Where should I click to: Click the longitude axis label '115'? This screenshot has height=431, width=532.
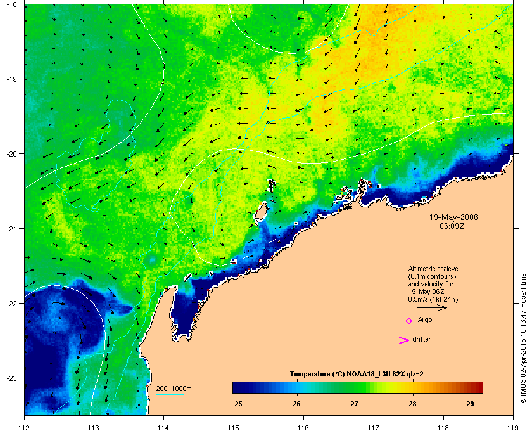[x=234, y=427]
